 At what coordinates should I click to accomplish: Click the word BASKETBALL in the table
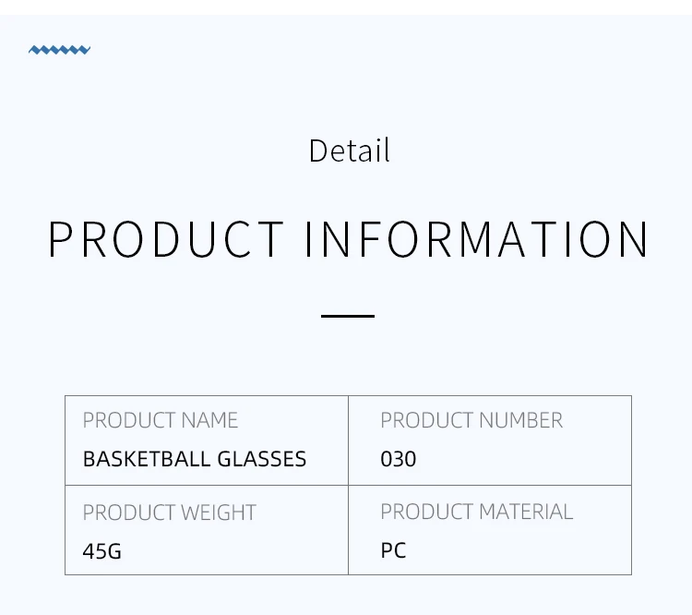point(147,459)
